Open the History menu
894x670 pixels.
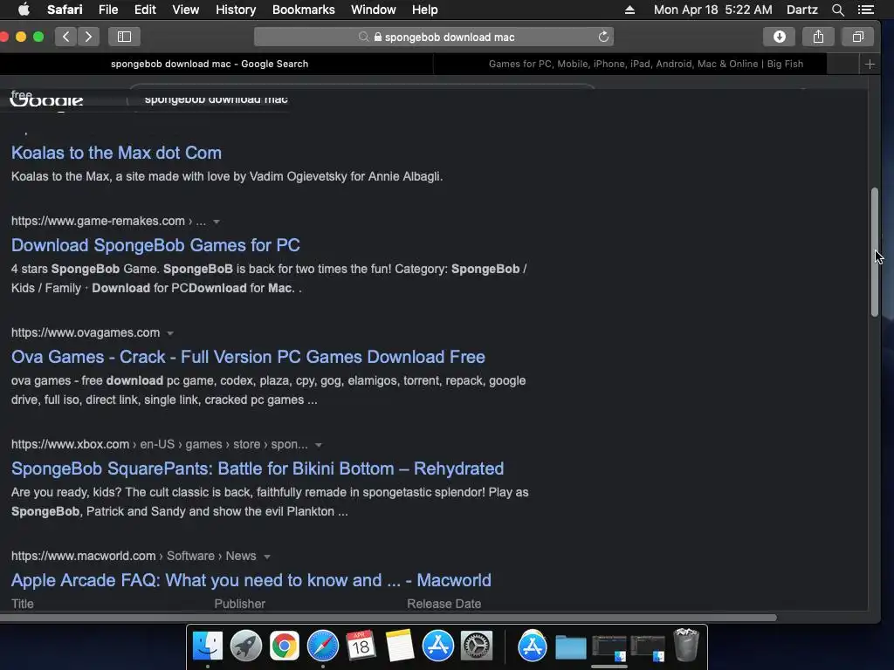coord(236,10)
